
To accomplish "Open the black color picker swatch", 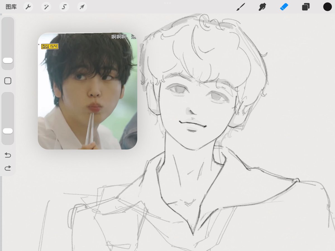I will click(327, 7).
